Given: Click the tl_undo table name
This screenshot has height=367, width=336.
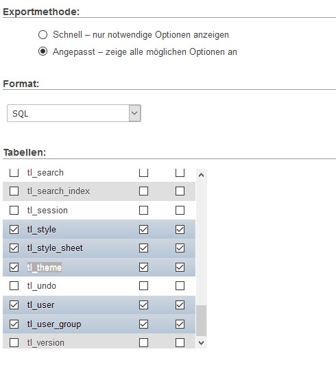Looking at the screenshot, I should (42, 286).
